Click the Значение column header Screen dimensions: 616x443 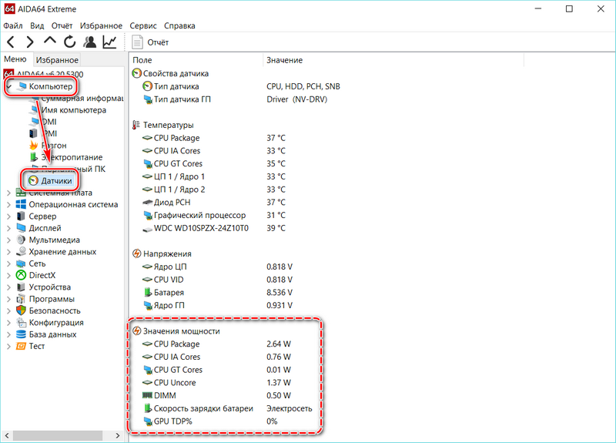(393, 60)
